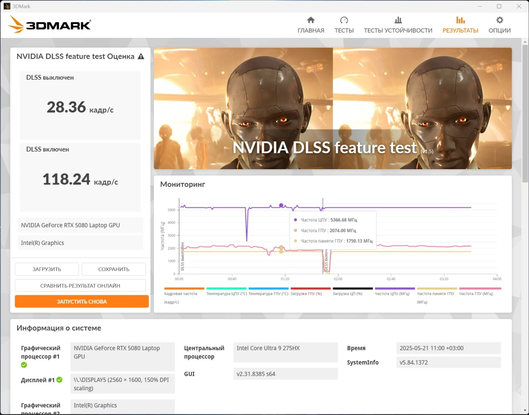Click NVIDIA GeForce RTX 5080 Laptop GPU row in score panel
Viewport: 529px width, 415px height.
80,225
